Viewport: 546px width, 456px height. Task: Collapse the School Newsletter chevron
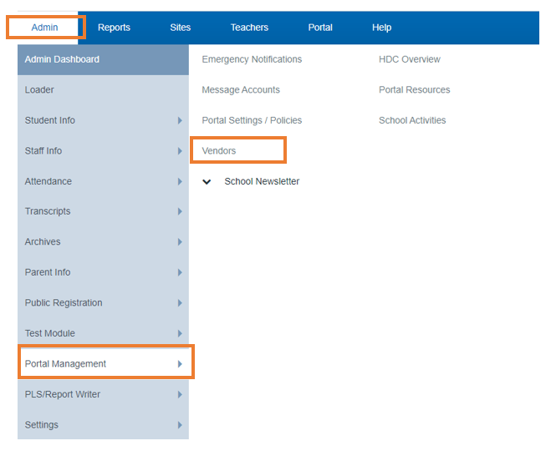pyautogui.click(x=207, y=182)
